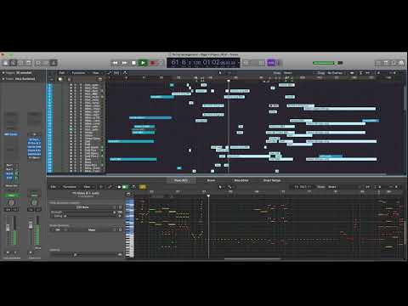408x306 pixels.
Task: Rewind the transport
Action: pos(115,63)
